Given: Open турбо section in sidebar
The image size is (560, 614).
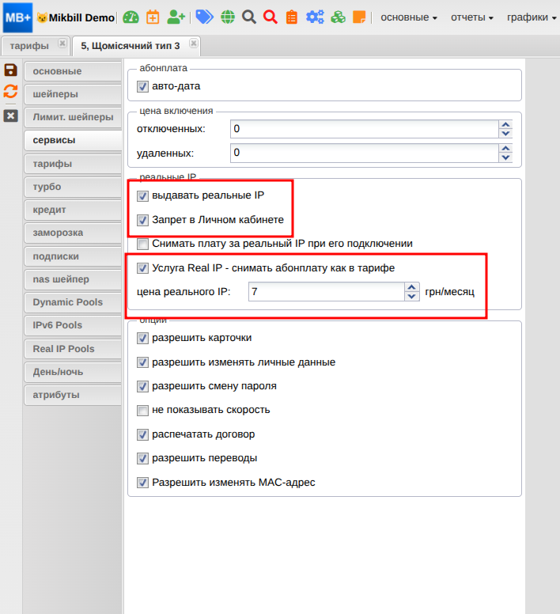Looking at the screenshot, I should coord(73,187).
